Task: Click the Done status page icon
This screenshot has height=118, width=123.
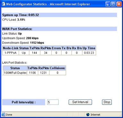Action: pos(3,114)
